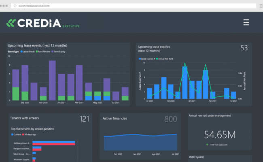The height and width of the screenshot is (162, 263).
Task: Click the Jul 2021 axis label in events chart
Action: click(x=116, y=102)
